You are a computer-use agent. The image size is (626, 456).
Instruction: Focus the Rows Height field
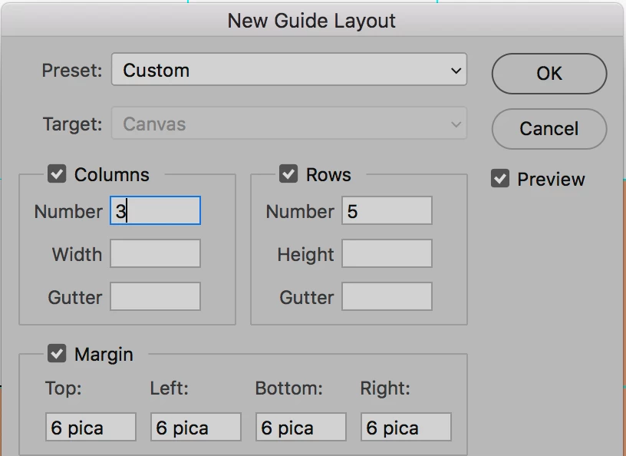coord(387,254)
